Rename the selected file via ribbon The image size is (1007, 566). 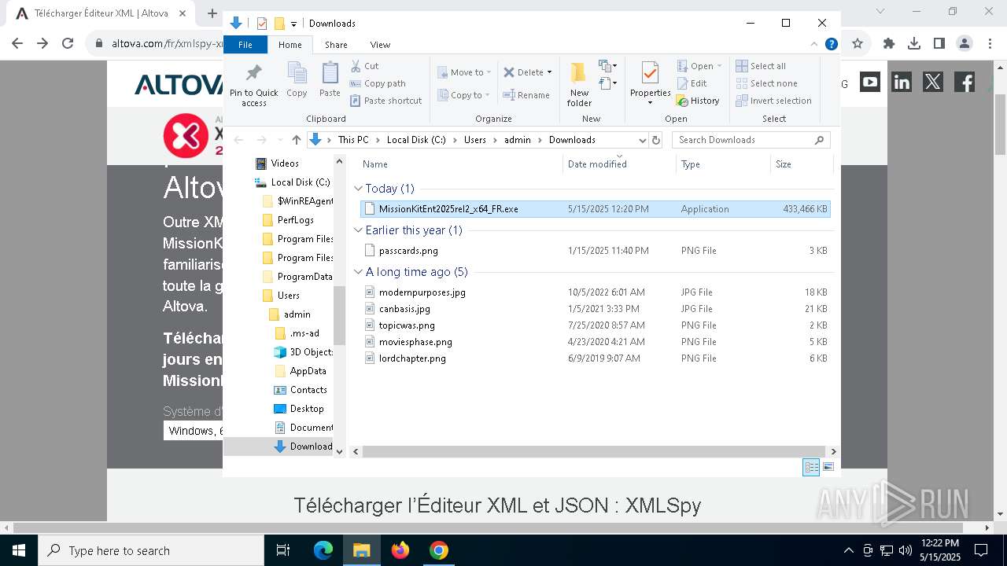point(526,95)
